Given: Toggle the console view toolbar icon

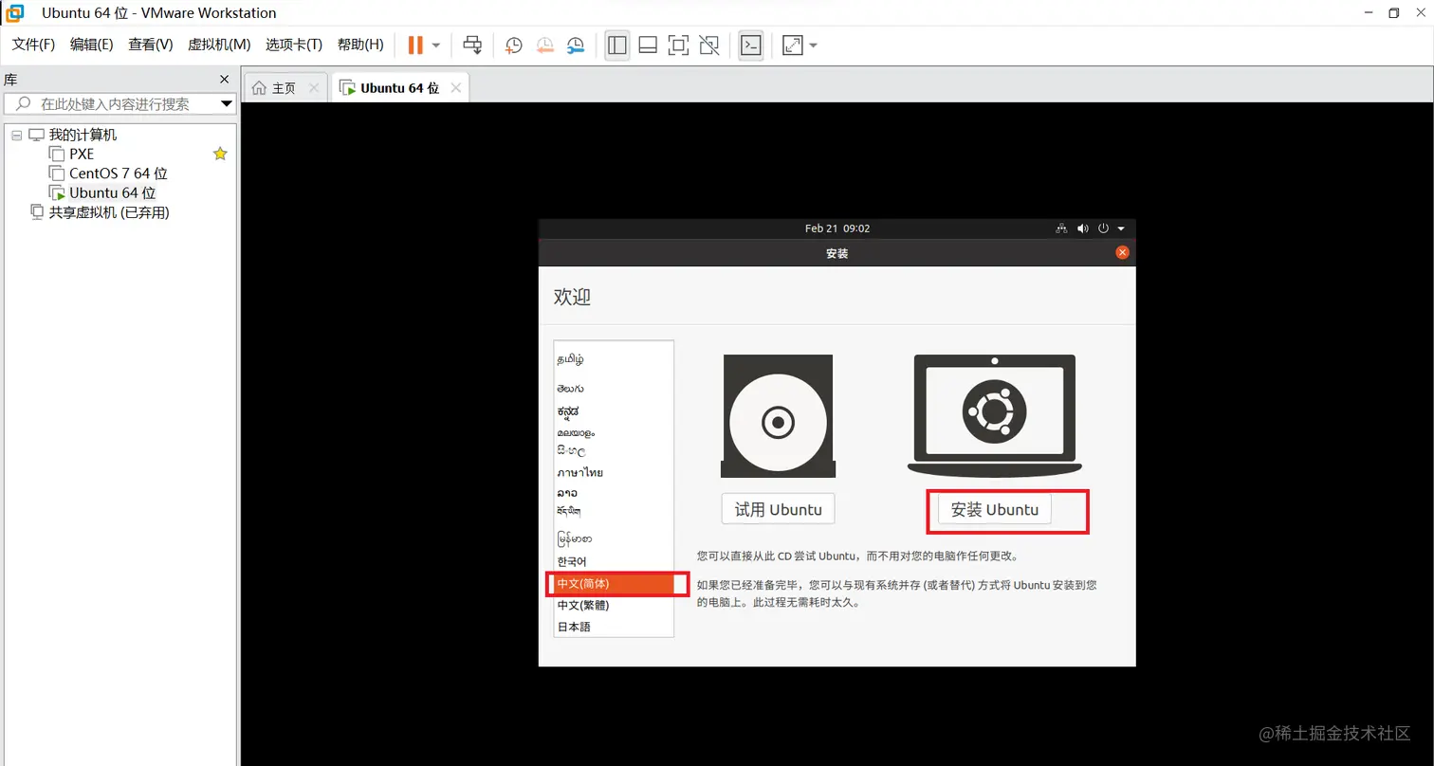Looking at the screenshot, I should pyautogui.click(x=751, y=45).
